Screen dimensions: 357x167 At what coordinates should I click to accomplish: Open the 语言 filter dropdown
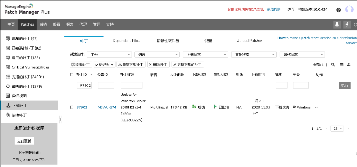[157, 55]
